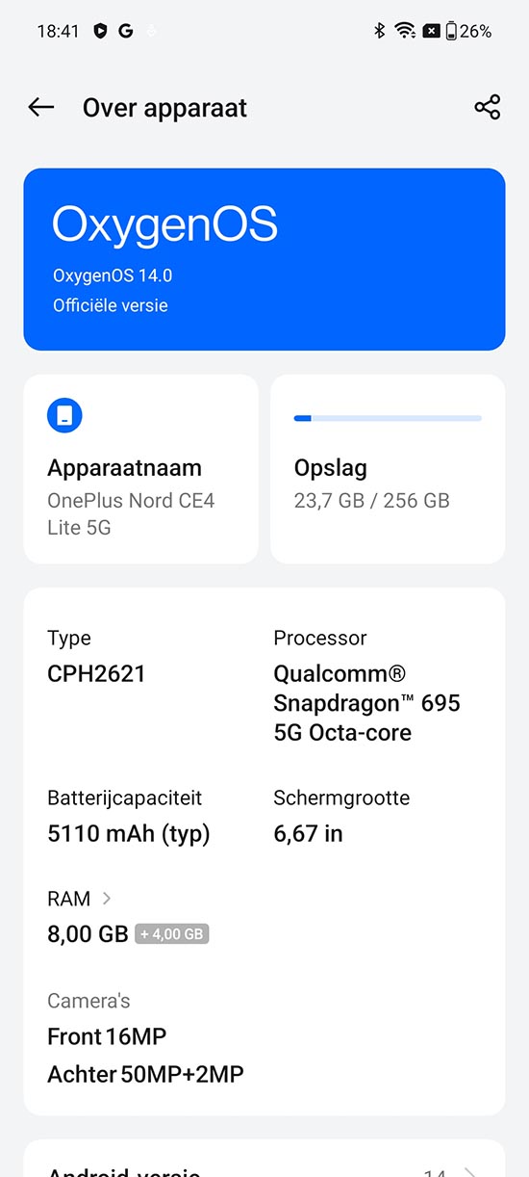Tap the Achter 50MP+2MP camera info
This screenshot has width=529, height=1177.
pos(145,1074)
